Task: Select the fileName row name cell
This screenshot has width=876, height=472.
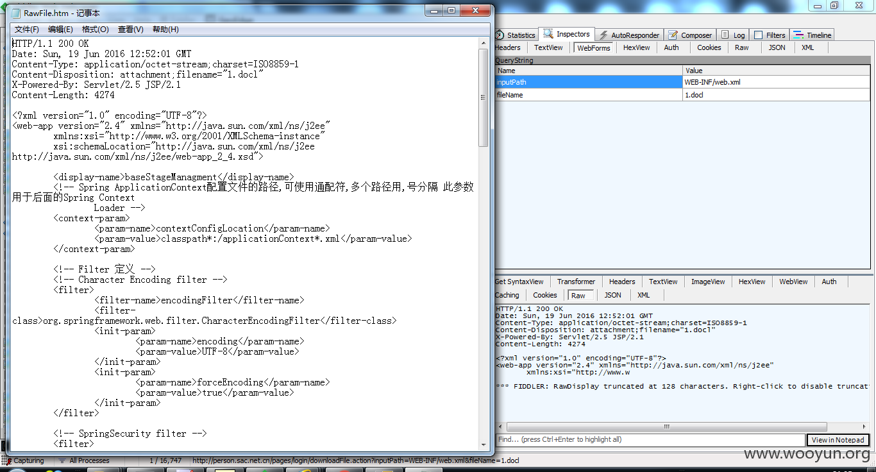Action: [588, 95]
